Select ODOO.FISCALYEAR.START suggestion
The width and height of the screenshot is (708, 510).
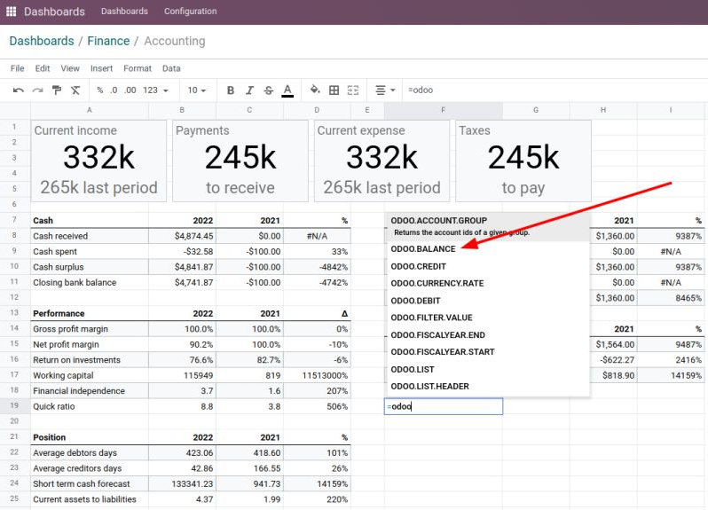pos(488,352)
